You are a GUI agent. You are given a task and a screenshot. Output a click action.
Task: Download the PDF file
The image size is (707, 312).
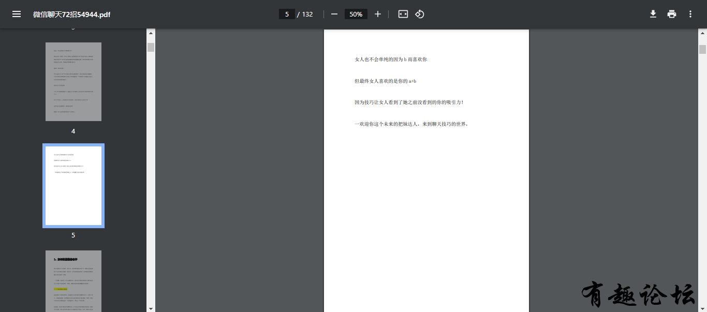pyautogui.click(x=653, y=14)
